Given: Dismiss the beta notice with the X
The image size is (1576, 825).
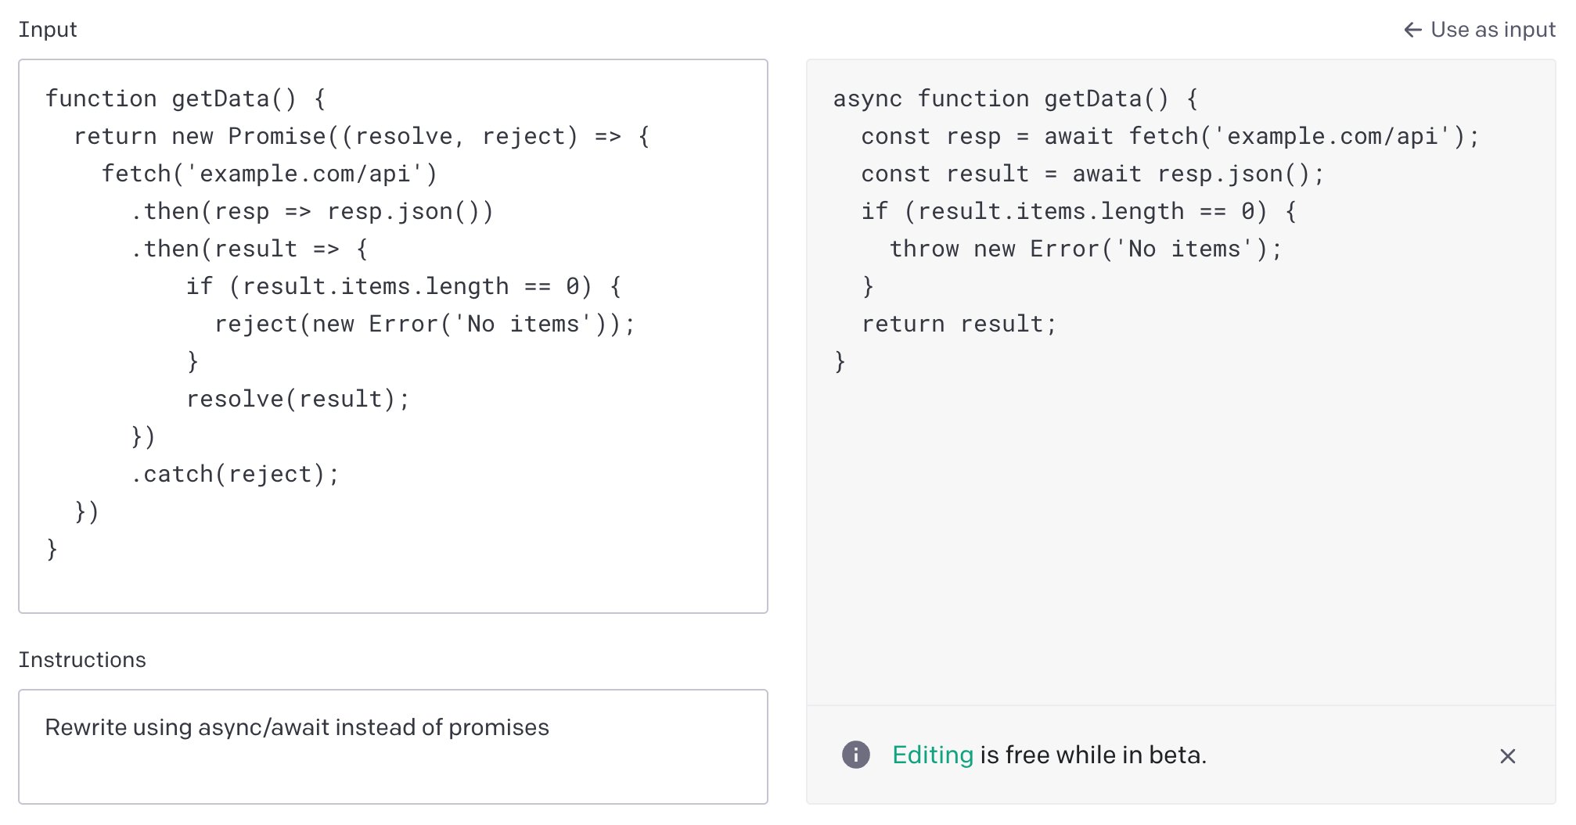Looking at the screenshot, I should (x=1507, y=756).
